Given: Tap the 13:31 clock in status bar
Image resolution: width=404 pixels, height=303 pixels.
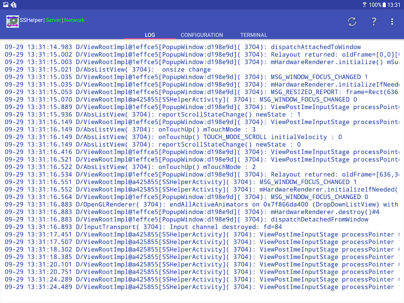Looking at the screenshot, I should click(x=394, y=5).
